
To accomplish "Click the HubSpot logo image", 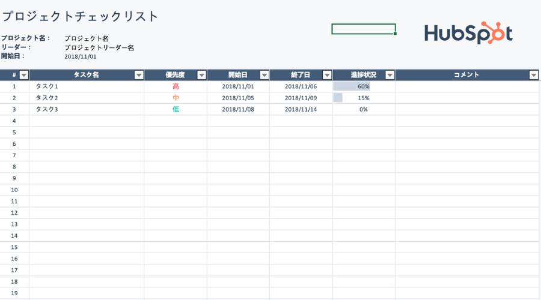I will pyautogui.click(x=468, y=34).
